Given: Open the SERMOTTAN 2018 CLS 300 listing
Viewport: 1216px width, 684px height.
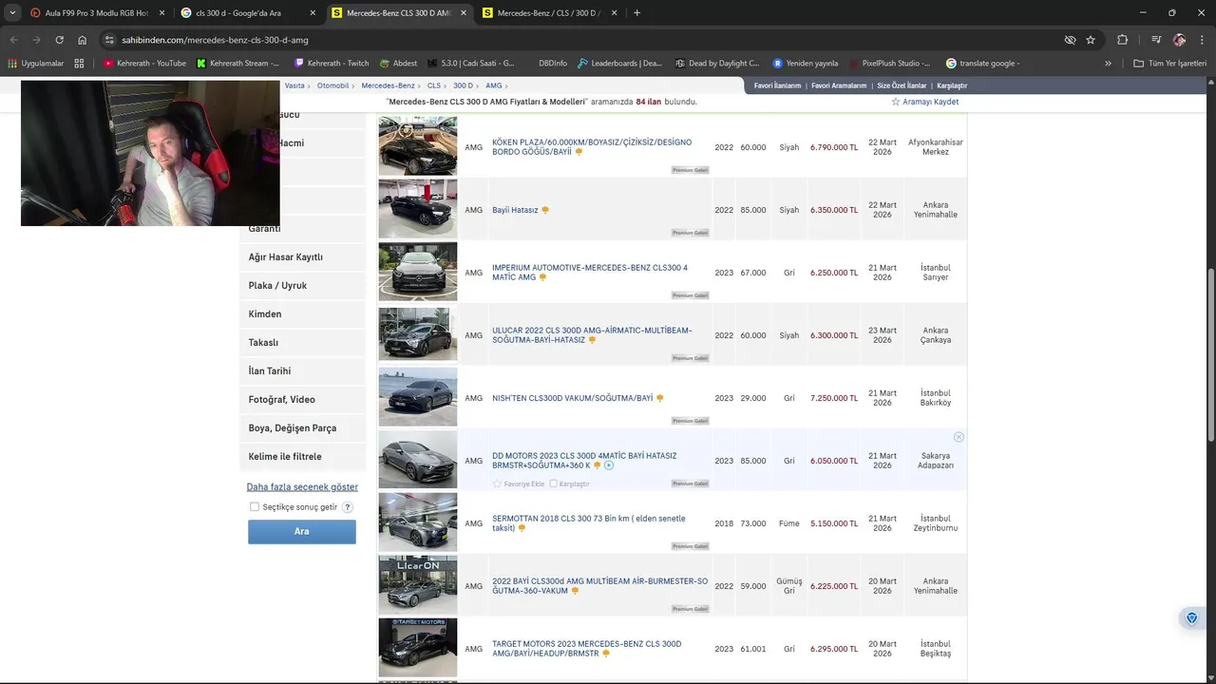Looking at the screenshot, I should pos(588,523).
